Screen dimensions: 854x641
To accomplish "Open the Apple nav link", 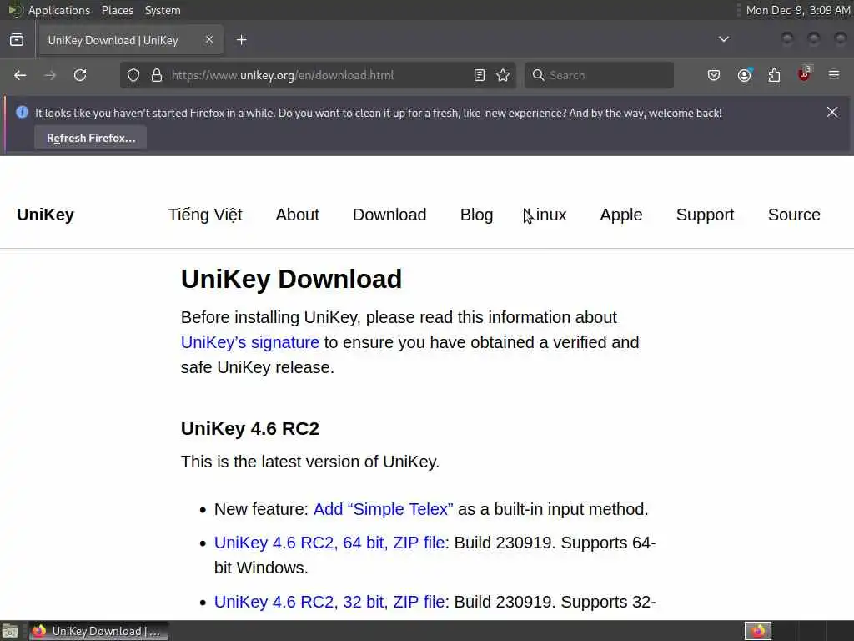I will [x=620, y=215].
